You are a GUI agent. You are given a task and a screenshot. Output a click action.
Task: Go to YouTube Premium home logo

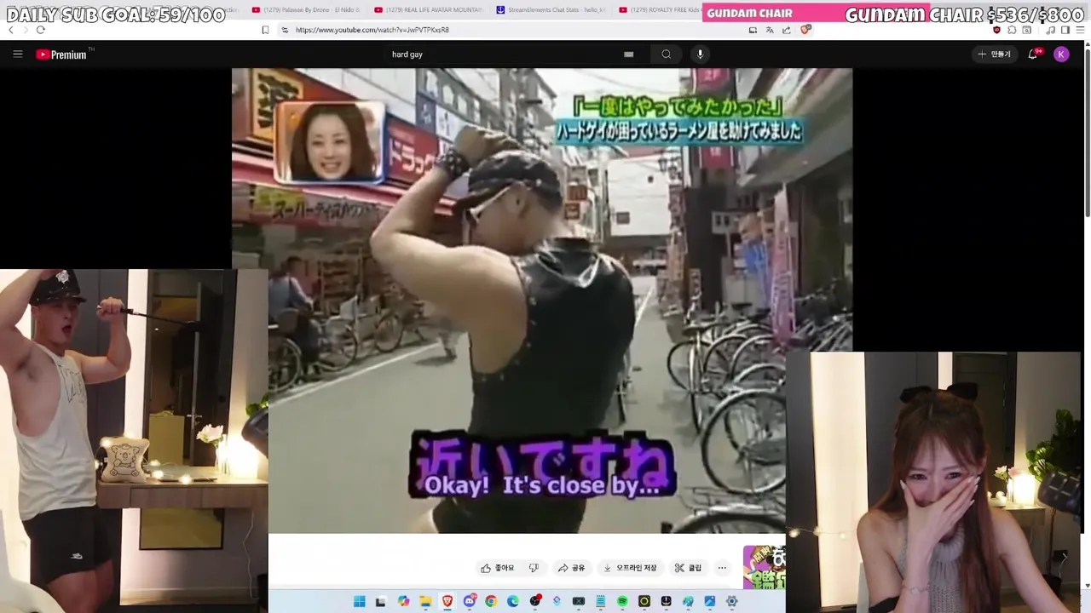tap(61, 54)
